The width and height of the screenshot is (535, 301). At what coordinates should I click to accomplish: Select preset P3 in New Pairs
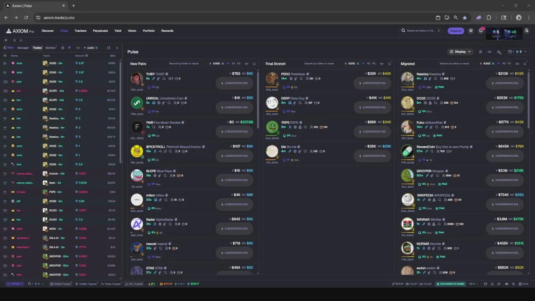point(239,64)
